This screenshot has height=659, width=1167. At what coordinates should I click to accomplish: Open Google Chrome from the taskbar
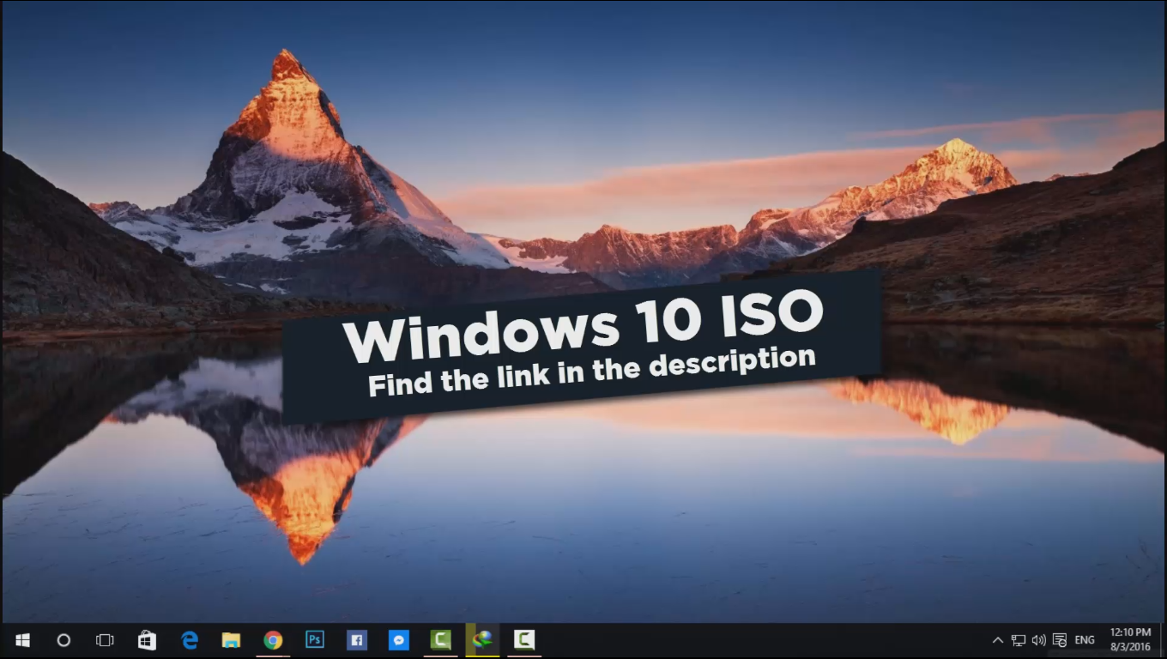pyautogui.click(x=272, y=639)
